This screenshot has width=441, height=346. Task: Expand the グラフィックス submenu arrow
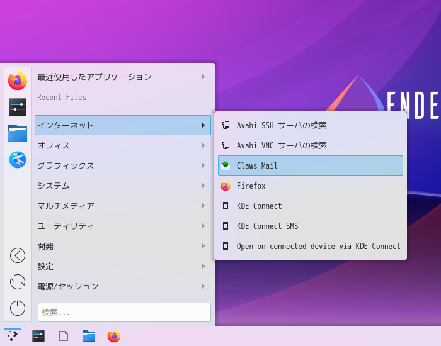[x=203, y=165]
